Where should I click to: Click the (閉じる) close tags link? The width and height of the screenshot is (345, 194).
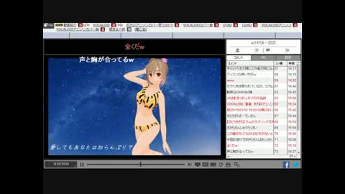coord(141,29)
